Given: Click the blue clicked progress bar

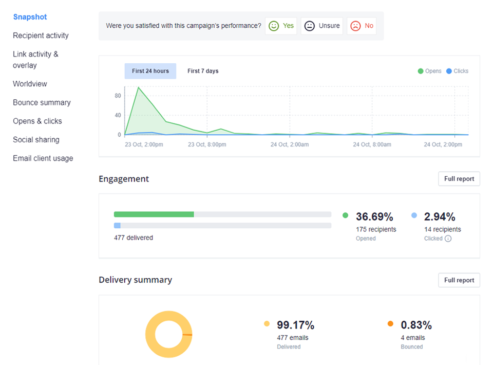Looking at the screenshot, I should click(x=117, y=226).
